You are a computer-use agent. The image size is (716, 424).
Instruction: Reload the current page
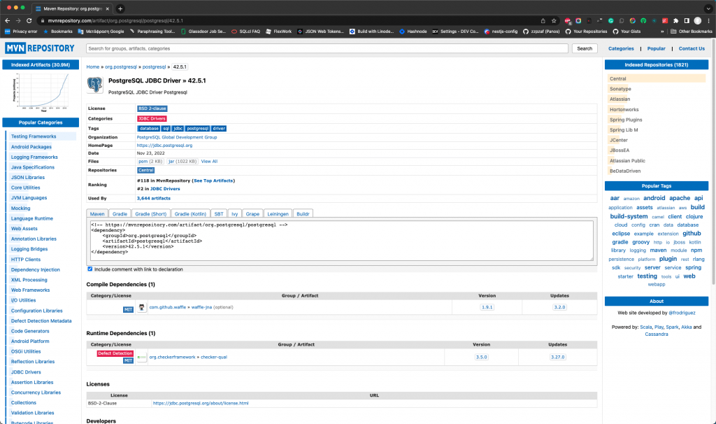click(29, 20)
